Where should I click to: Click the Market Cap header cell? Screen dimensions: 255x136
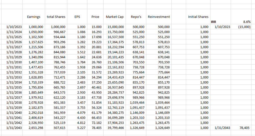coord(115,17)
